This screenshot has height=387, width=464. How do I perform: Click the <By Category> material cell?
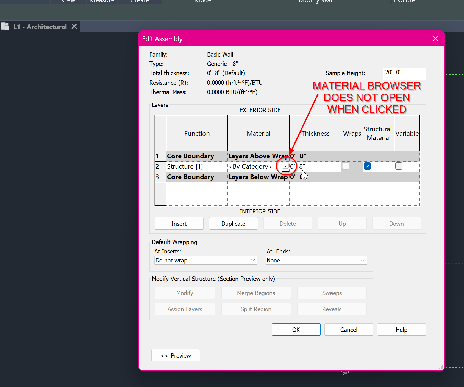(x=255, y=166)
